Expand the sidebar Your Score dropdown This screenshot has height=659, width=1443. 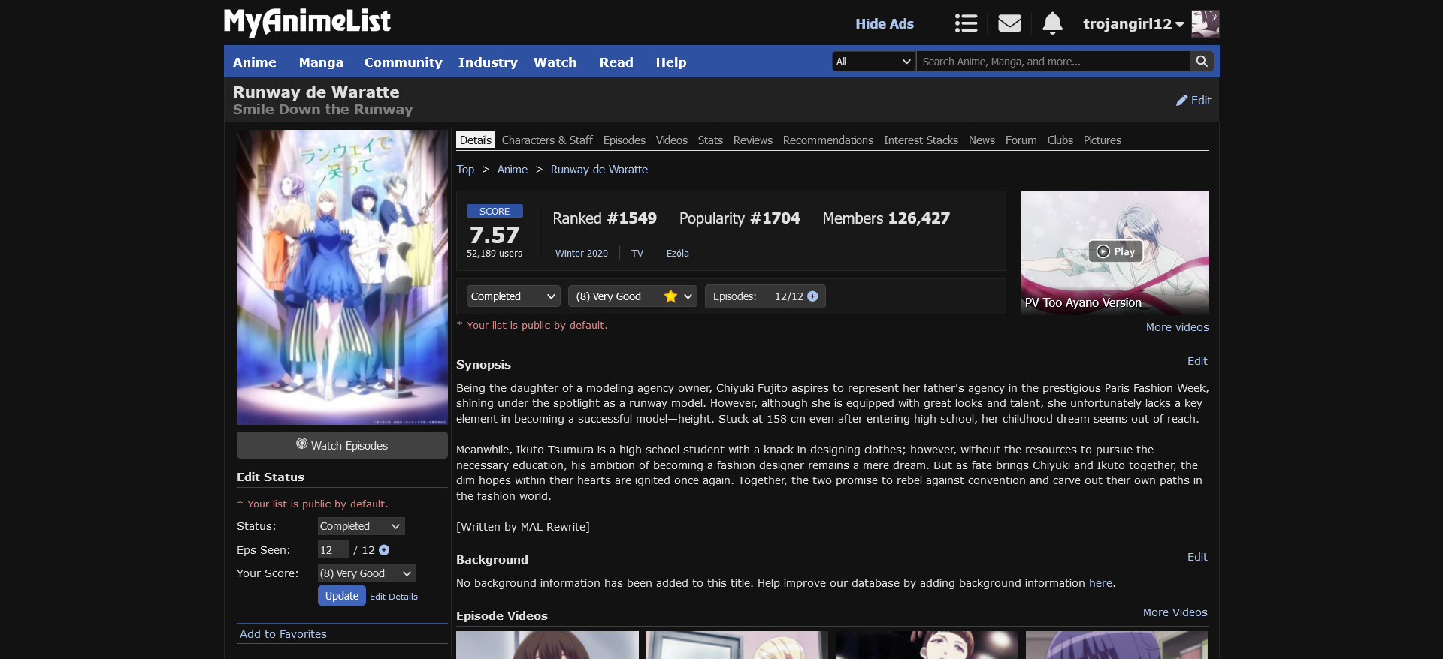366,573
